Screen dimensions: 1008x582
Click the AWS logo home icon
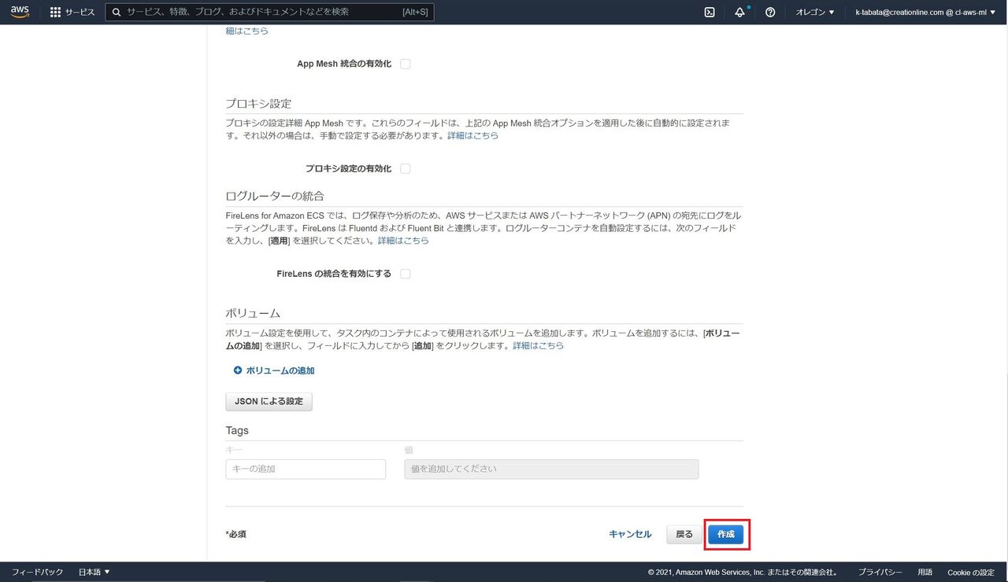pyautogui.click(x=20, y=12)
